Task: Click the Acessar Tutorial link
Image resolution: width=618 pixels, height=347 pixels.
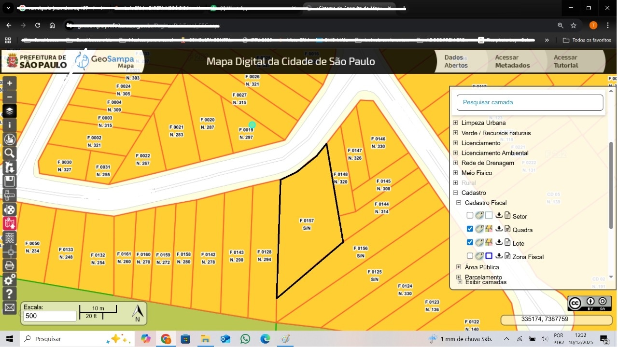Action: [x=565, y=61]
